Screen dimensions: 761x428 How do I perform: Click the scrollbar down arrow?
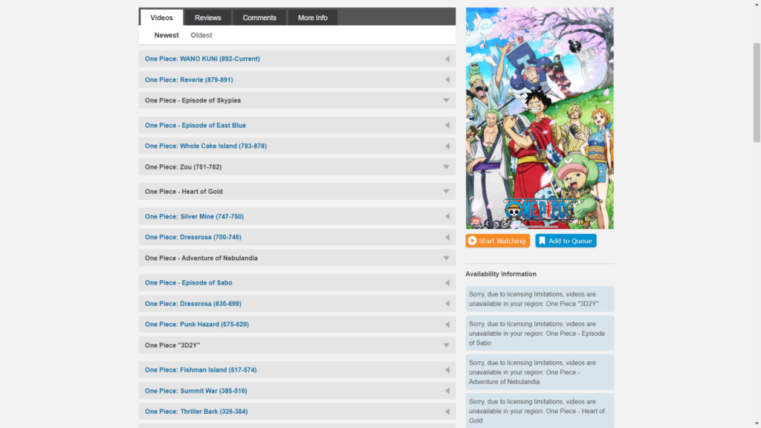pyautogui.click(x=757, y=424)
